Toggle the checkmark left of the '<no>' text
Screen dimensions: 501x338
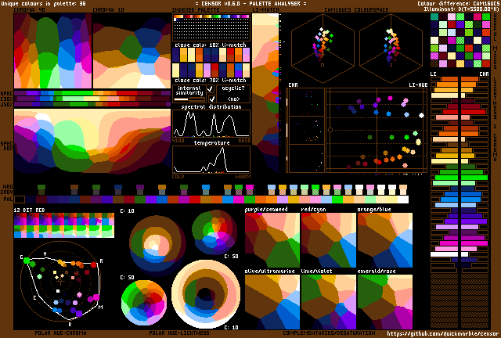click(x=211, y=99)
